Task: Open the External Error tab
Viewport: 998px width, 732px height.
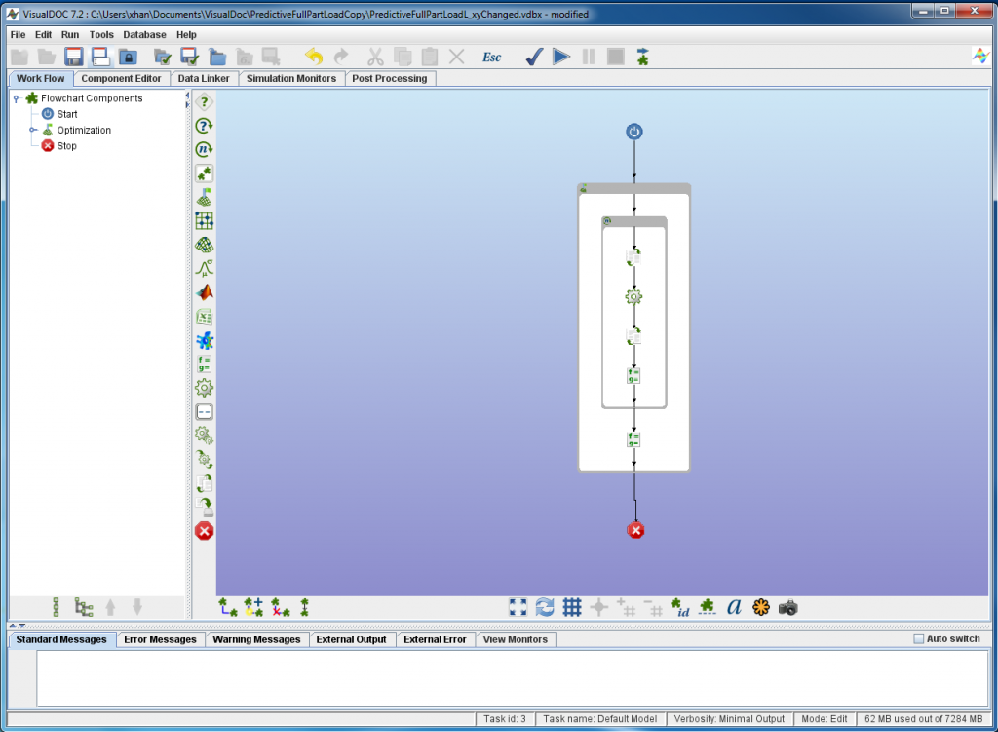Action: 435,639
